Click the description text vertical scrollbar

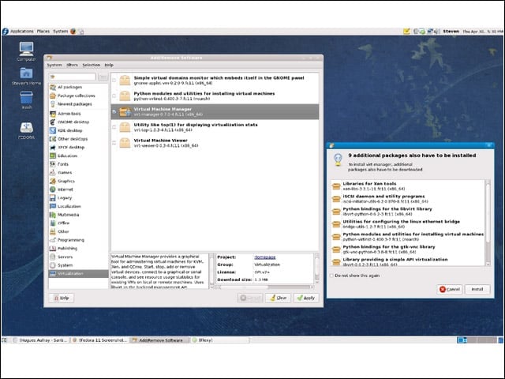coord(211,271)
